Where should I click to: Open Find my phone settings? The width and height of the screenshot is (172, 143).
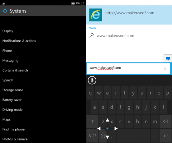[13, 129]
